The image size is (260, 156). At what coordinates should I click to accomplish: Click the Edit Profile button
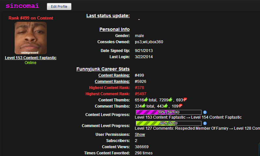pyautogui.click(x=59, y=6)
